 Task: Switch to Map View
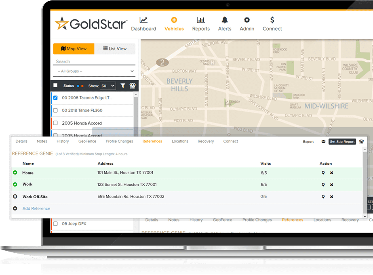(x=74, y=48)
